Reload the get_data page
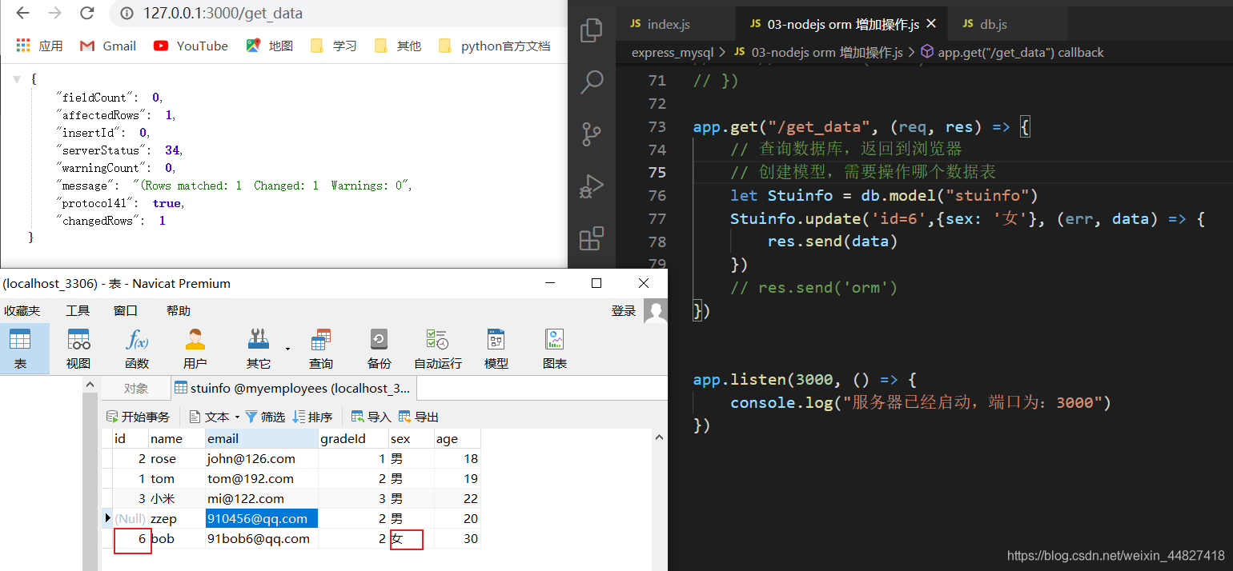This screenshot has width=1233, height=571. [87, 14]
